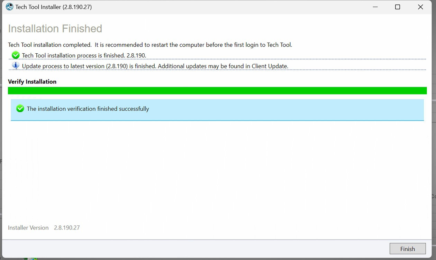This screenshot has height=260, width=436.
Task: Close the Tech Tool Installer window
Action: (x=420, y=7)
